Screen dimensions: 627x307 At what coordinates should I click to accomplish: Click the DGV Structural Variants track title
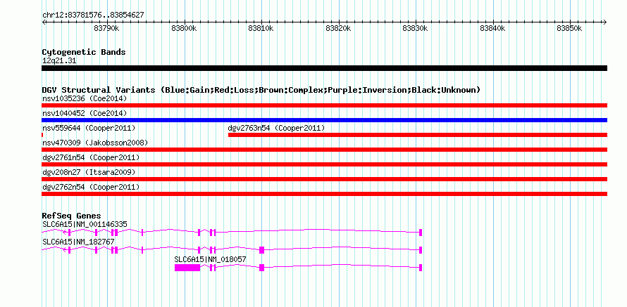pyautogui.click(x=261, y=90)
